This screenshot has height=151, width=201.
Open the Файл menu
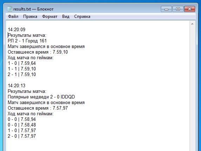tap(13, 16)
